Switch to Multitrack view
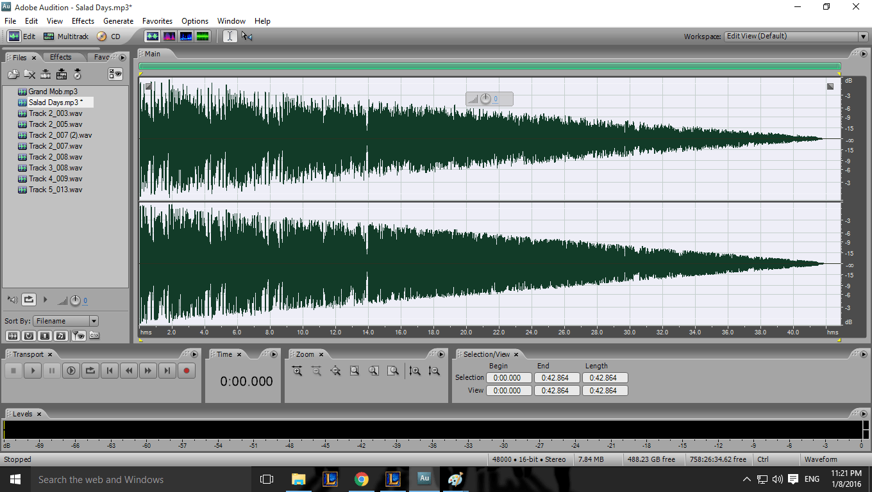This screenshot has height=492, width=872. (66, 37)
